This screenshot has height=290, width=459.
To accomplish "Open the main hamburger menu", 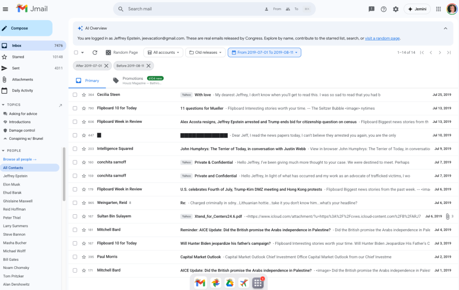I will [x=5, y=9].
